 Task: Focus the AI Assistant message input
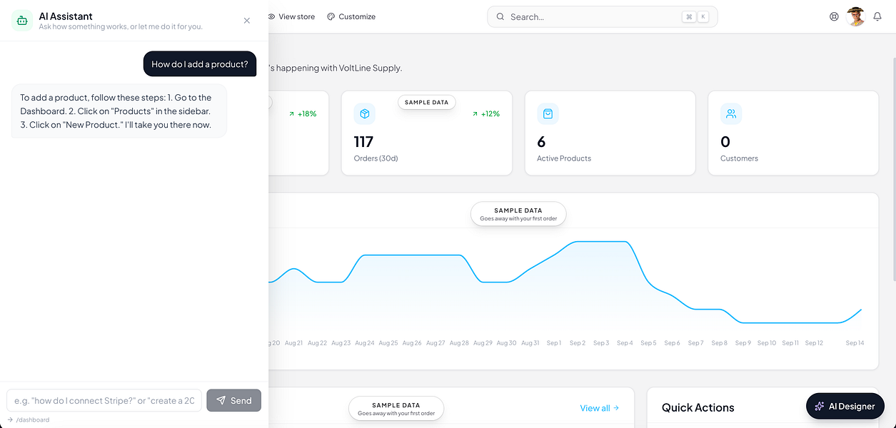104,400
